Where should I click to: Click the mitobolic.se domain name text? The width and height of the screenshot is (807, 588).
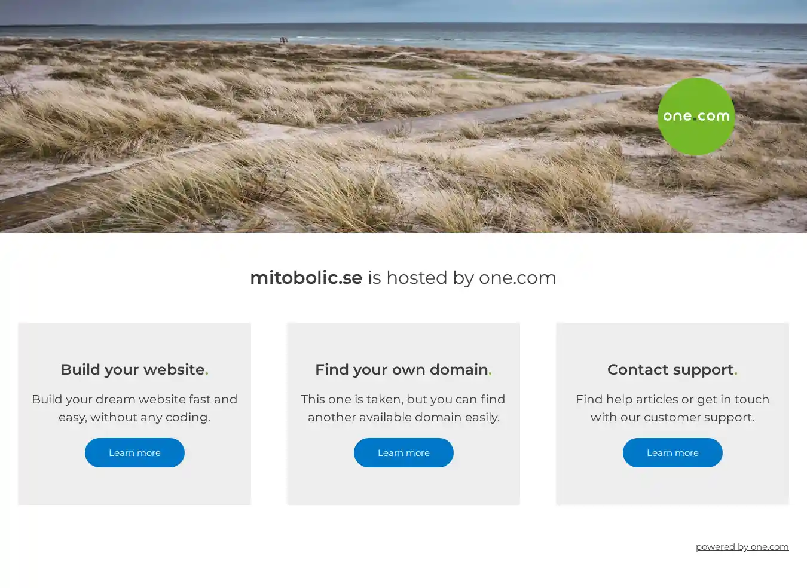[x=306, y=278]
